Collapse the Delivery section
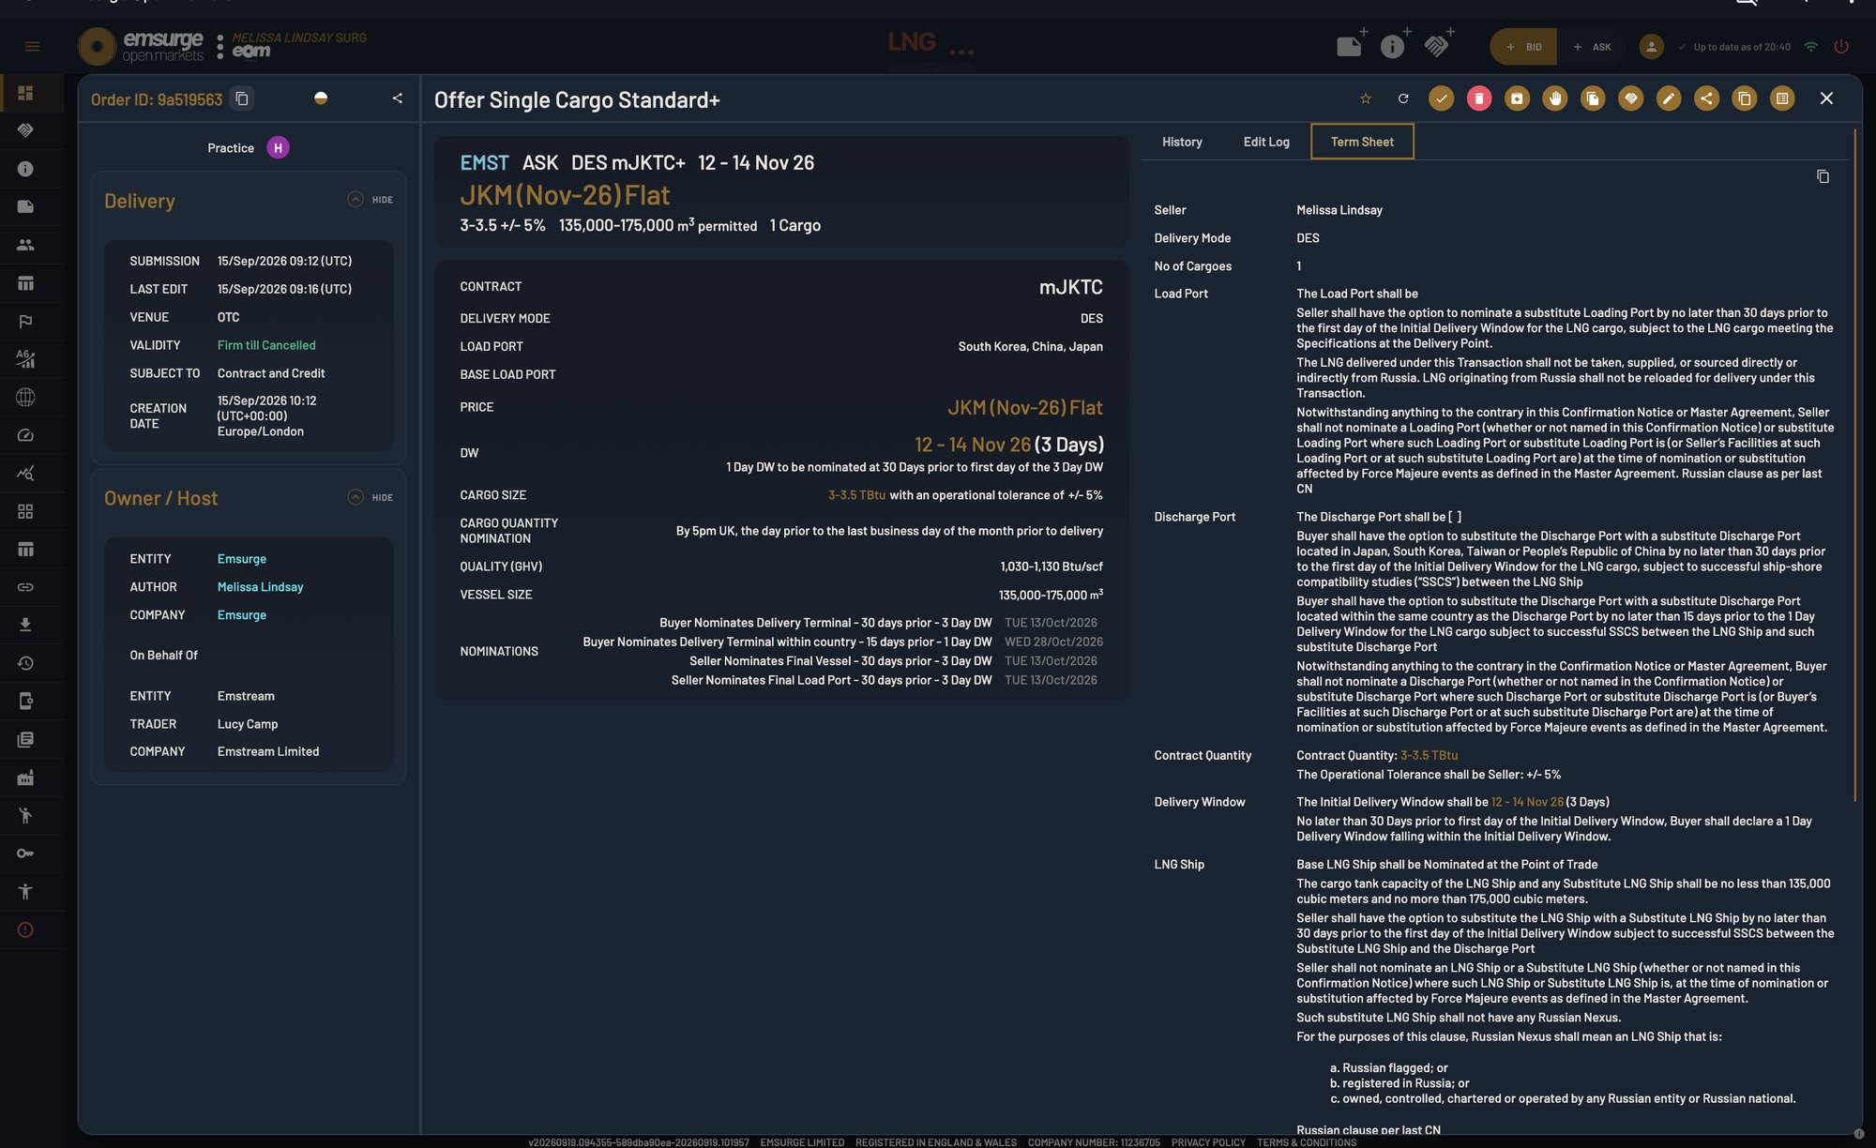1876x1148 pixels. 371,200
